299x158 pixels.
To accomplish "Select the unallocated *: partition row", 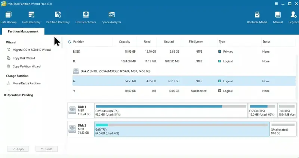I will [x=184, y=91].
